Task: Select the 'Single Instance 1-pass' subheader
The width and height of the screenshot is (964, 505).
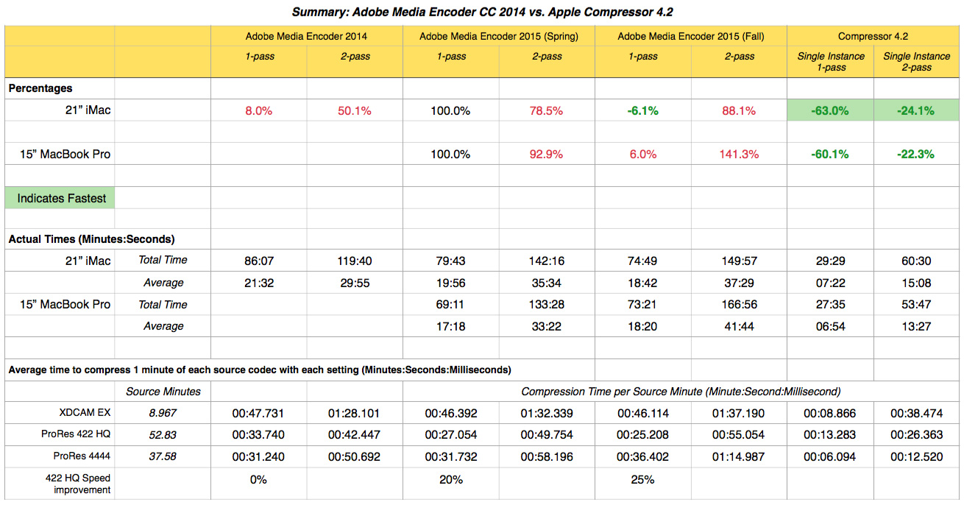Action: (831, 62)
